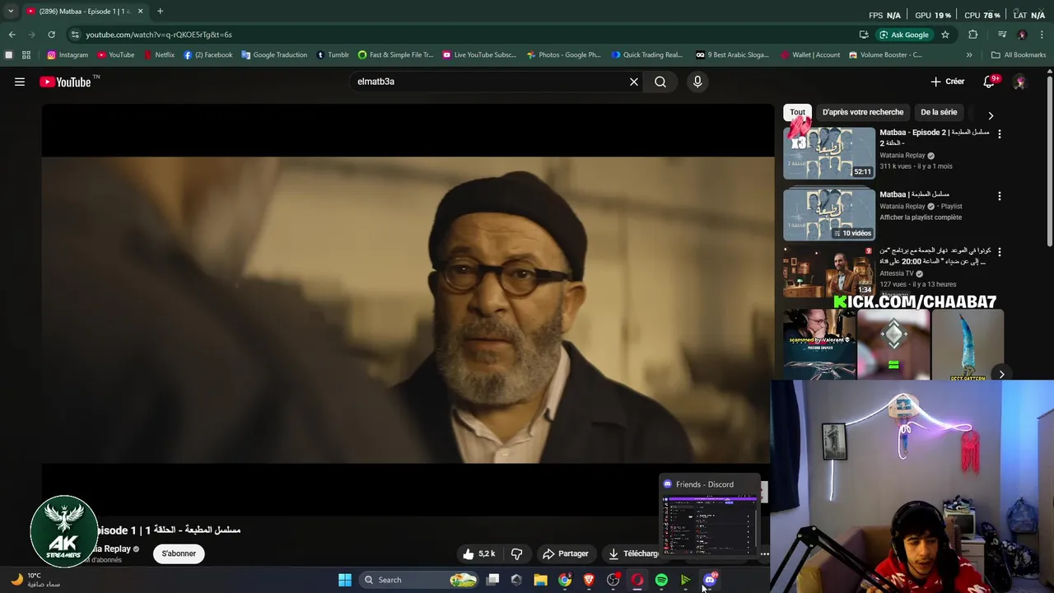The image size is (1054, 593).
Task: Open the site information icon in address bar
Action: pos(75,35)
